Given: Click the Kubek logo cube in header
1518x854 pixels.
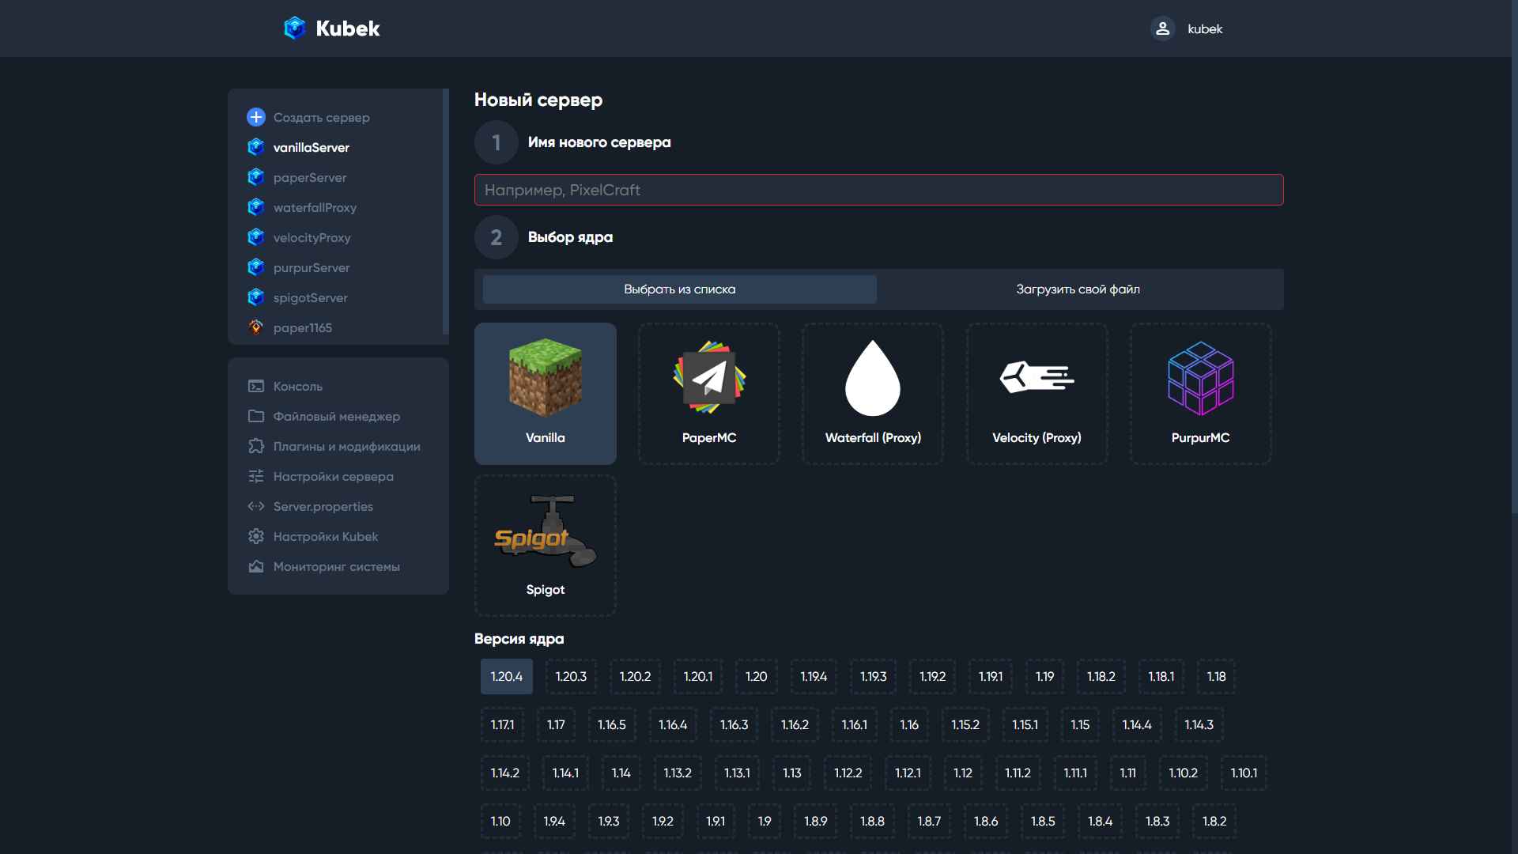Looking at the screenshot, I should (x=295, y=28).
